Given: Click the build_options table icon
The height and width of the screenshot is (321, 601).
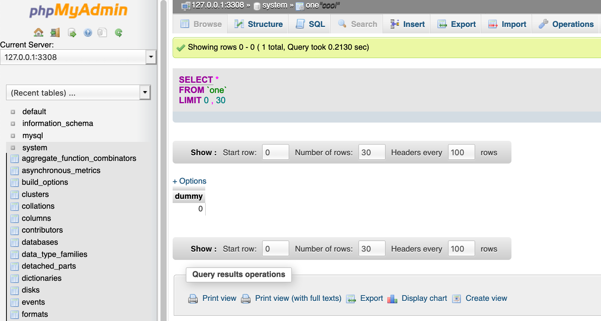Looking at the screenshot, I should [x=15, y=183].
